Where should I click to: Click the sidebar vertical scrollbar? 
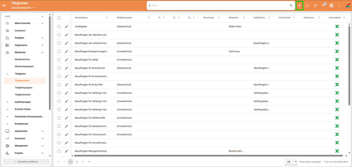coord(50,63)
